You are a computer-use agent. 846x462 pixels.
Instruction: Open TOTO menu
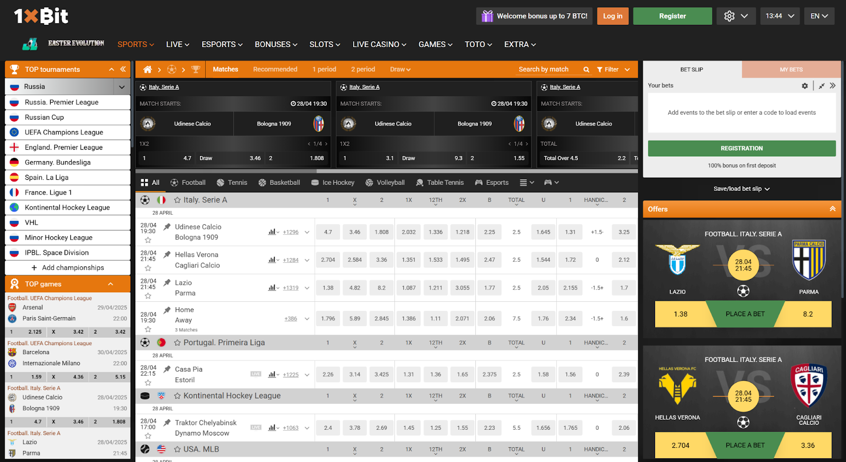tap(478, 44)
